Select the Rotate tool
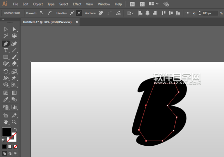224x157 pixels. click(6, 71)
